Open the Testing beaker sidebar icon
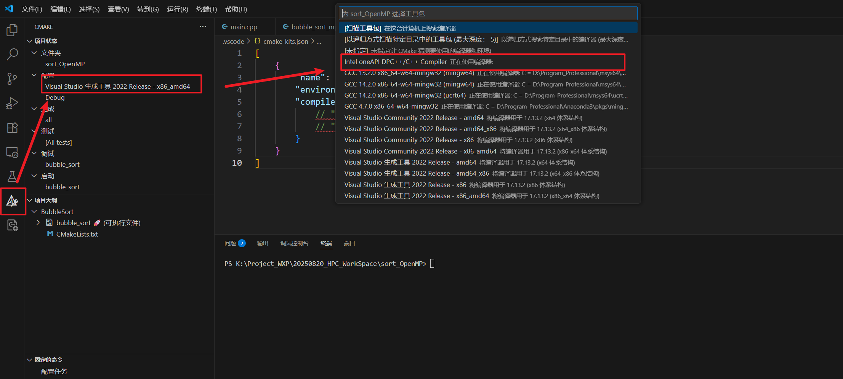Image resolution: width=843 pixels, height=379 pixels. pyautogui.click(x=13, y=176)
